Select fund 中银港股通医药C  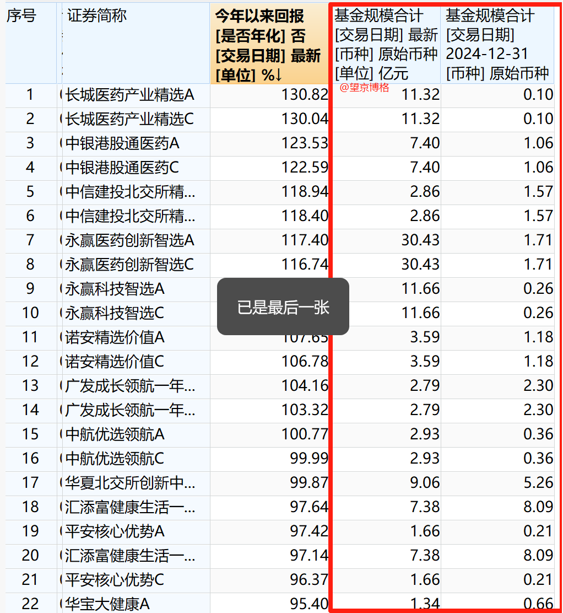pyautogui.click(x=122, y=168)
